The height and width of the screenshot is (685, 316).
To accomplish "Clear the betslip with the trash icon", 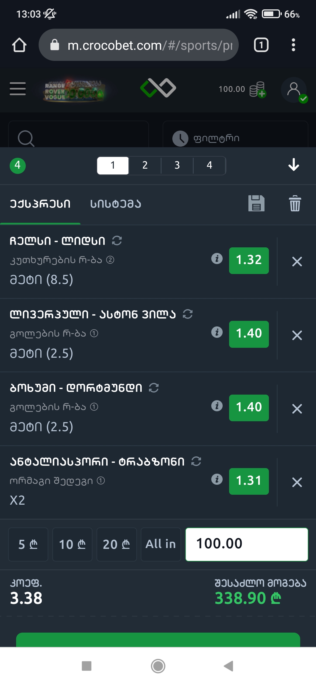I will tap(295, 203).
